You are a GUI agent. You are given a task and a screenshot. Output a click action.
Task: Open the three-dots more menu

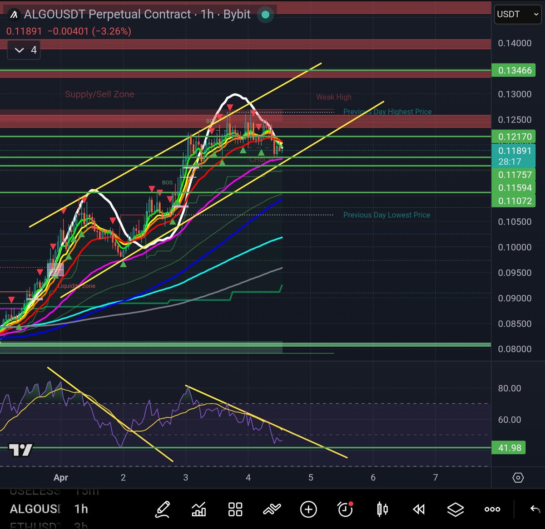pos(492,509)
